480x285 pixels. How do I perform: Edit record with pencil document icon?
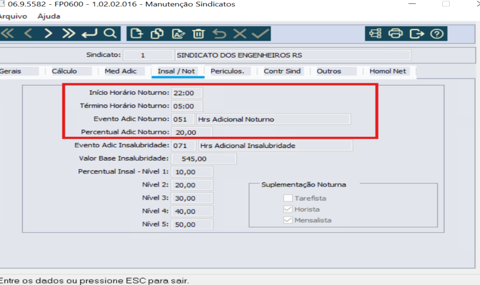pos(178,33)
